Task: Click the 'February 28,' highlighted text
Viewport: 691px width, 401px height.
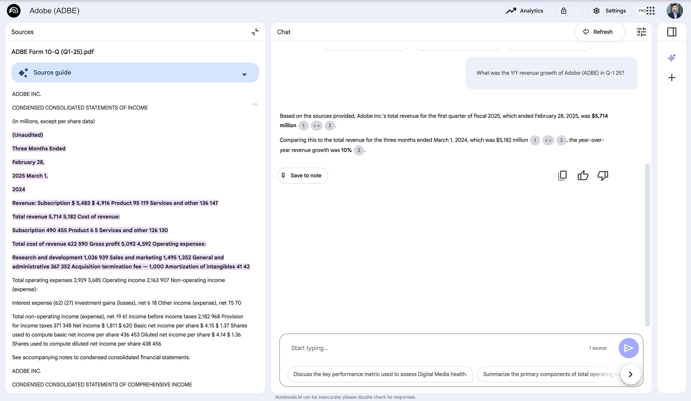Action: click(28, 162)
